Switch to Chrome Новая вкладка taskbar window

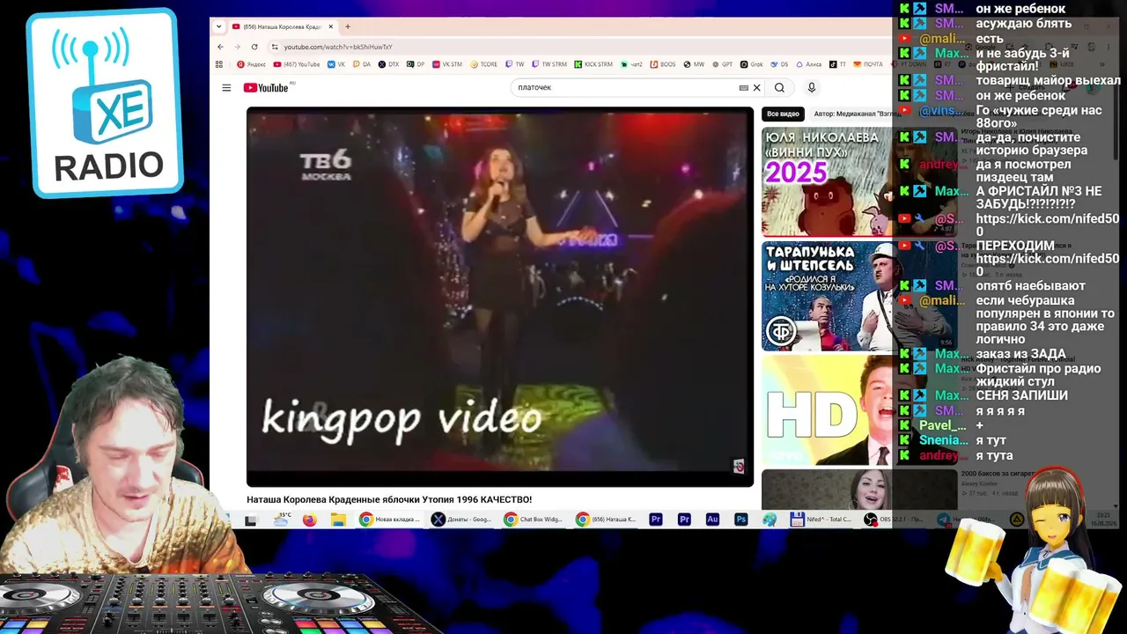point(390,520)
